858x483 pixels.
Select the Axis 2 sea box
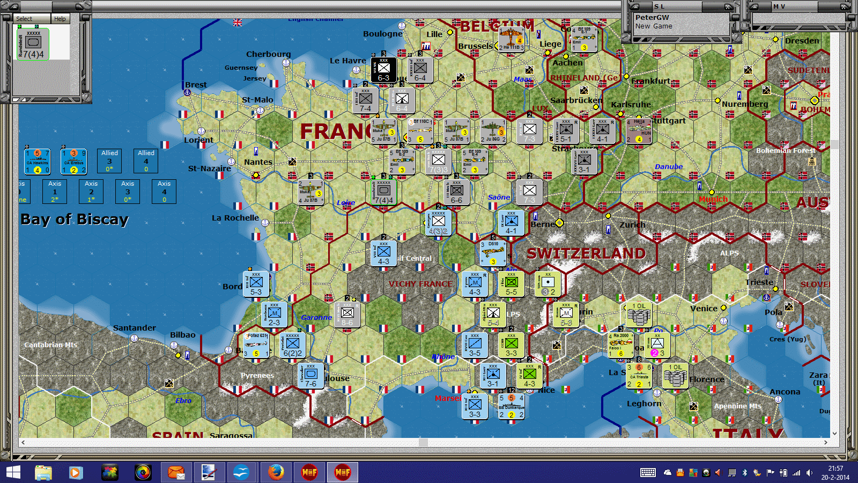click(91, 192)
